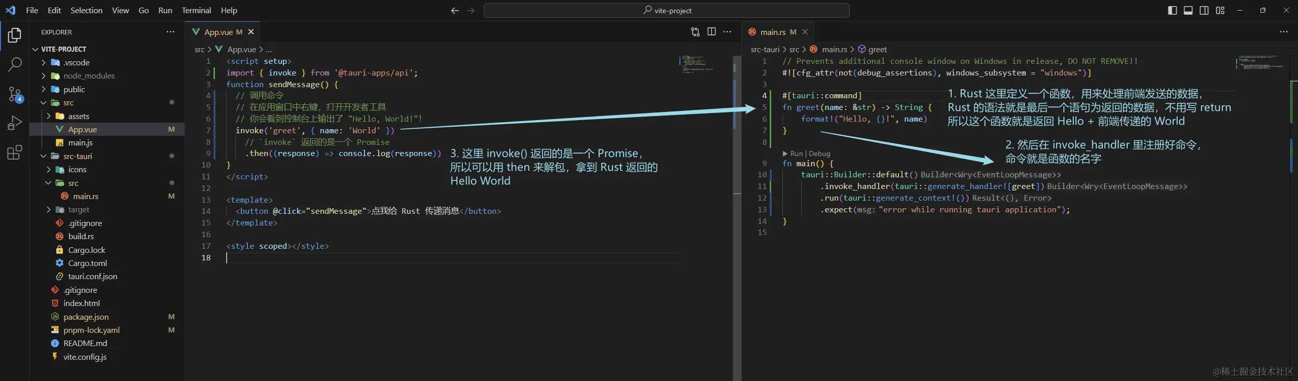The height and width of the screenshot is (381, 1298).
Task: Expand the target folder
Action: [107, 209]
